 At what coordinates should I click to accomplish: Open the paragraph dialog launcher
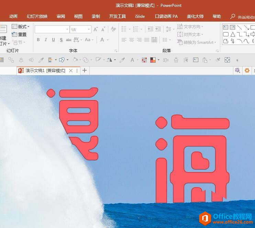click(x=217, y=51)
